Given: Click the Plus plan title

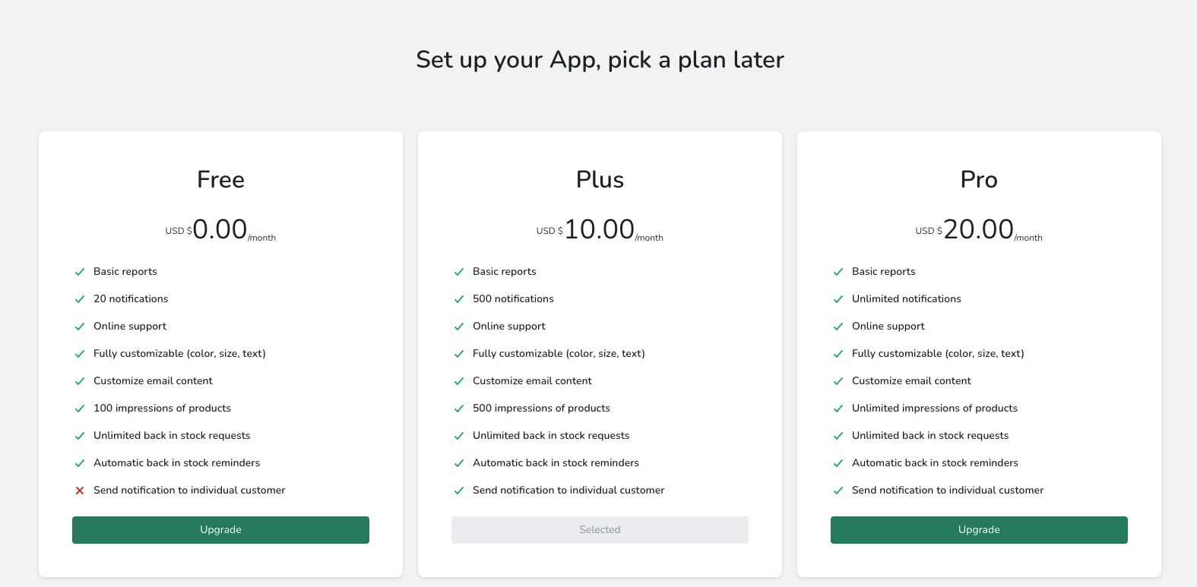Looking at the screenshot, I should (x=600, y=179).
